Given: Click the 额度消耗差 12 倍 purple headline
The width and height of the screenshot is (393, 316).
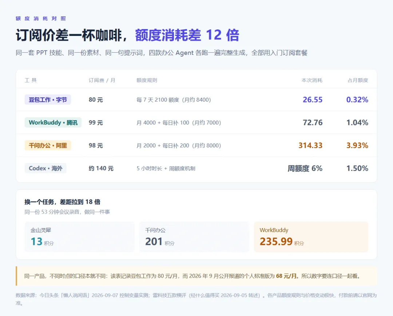Looking at the screenshot, I should pos(187,35).
